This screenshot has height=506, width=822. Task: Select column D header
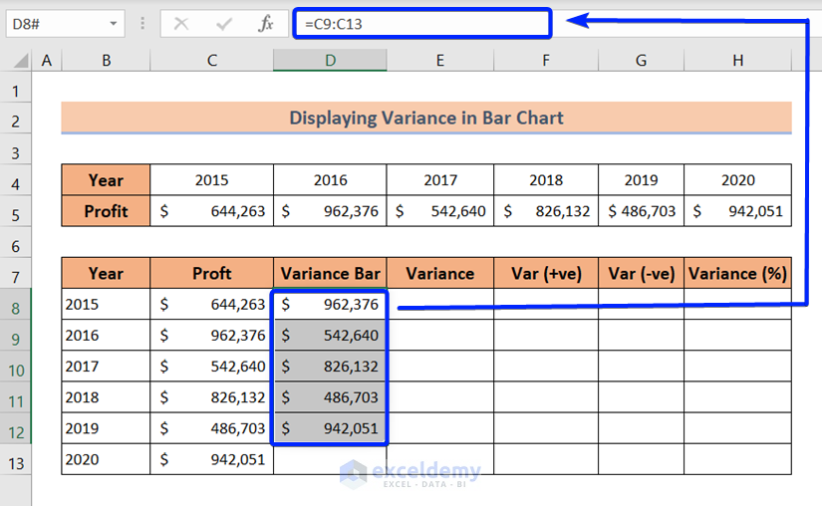click(x=330, y=61)
